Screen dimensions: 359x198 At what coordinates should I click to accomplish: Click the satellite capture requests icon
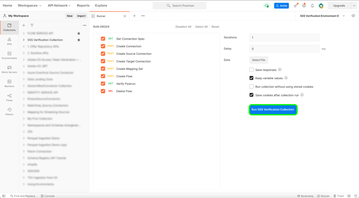click(x=296, y=6)
